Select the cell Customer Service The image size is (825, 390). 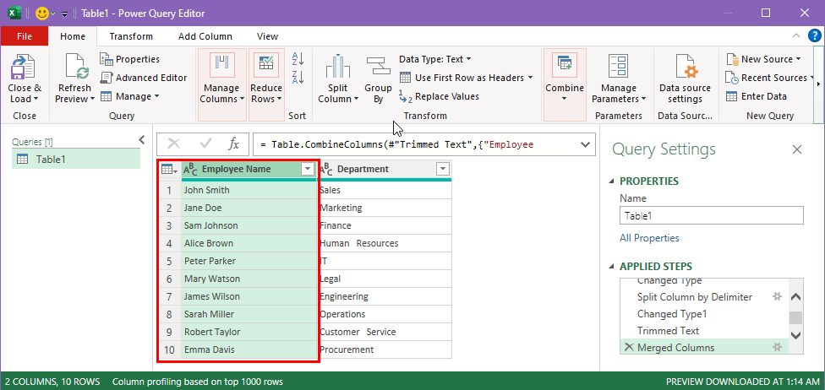385,333
